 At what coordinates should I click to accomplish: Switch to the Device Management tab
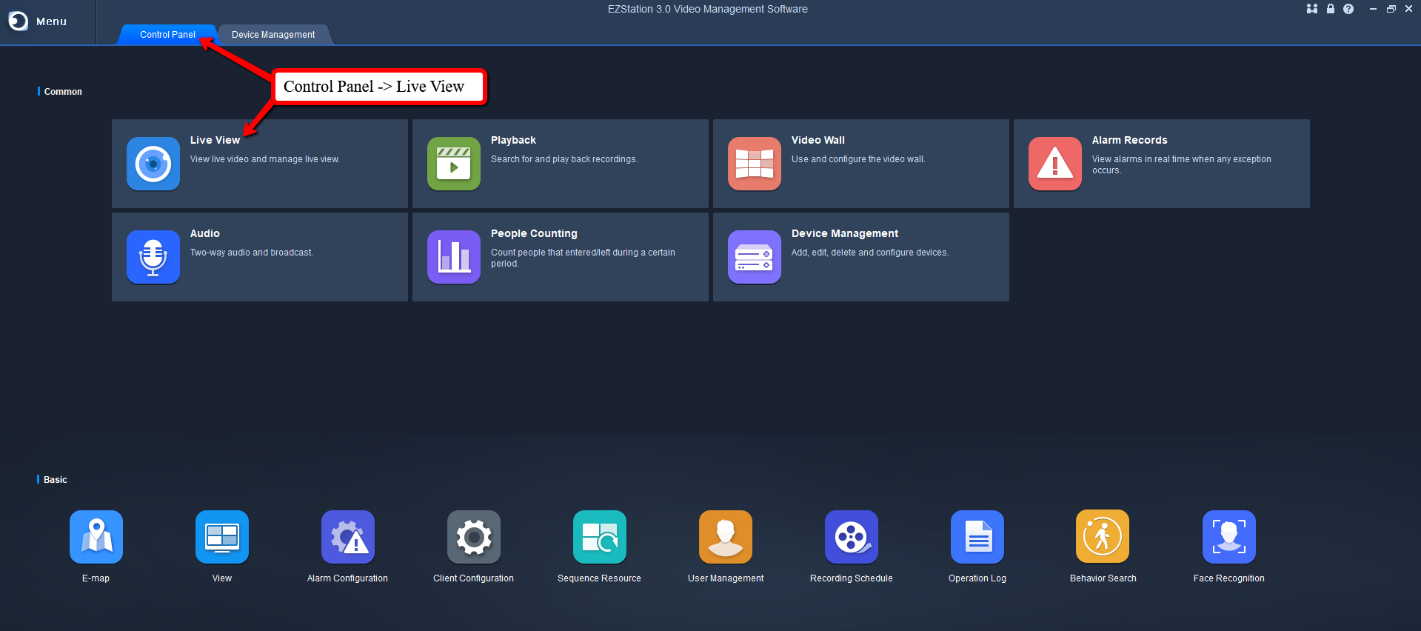273,35
